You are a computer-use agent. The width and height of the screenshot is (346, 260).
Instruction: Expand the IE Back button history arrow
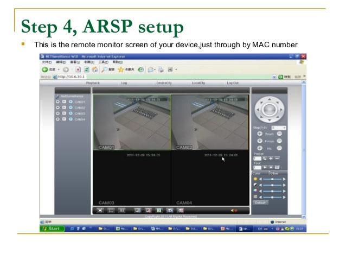tap(57, 69)
